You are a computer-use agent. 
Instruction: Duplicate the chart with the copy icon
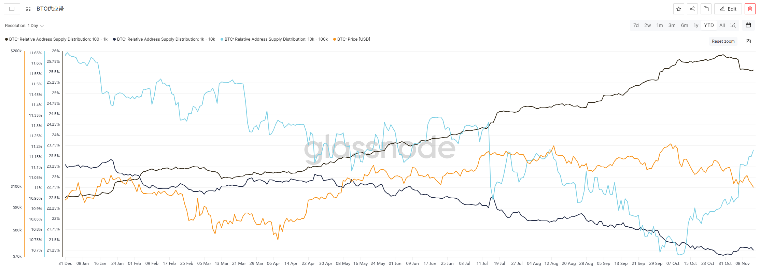tap(706, 9)
